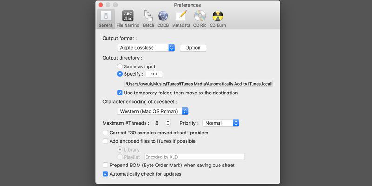Open CDDB preferences globe icon
Screen dimensions: 372x186
[163, 19]
